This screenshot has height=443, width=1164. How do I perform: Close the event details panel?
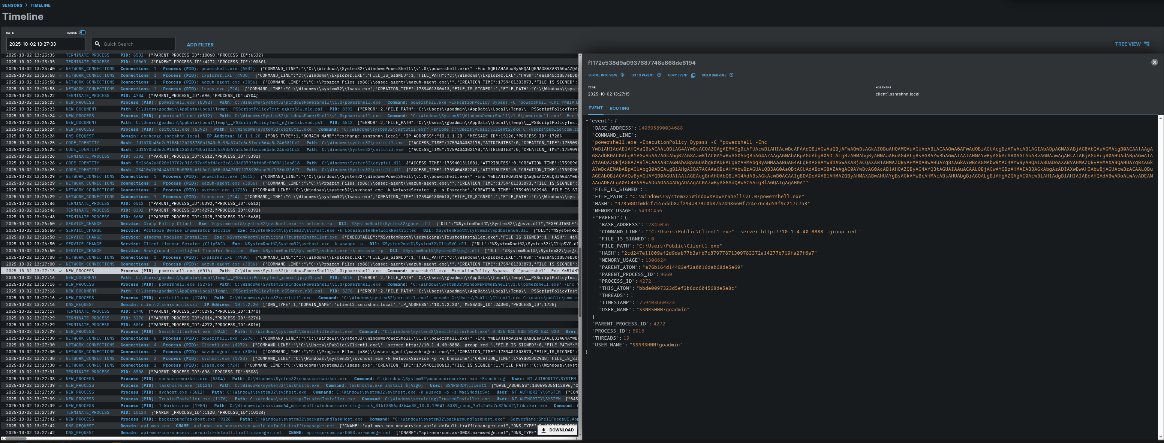tap(1154, 62)
